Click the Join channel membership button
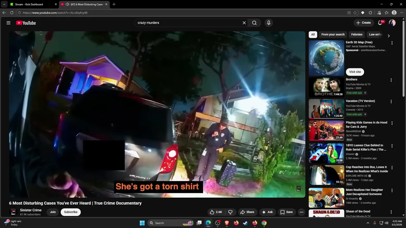406x228 pixels. click(x=53, y=212)
